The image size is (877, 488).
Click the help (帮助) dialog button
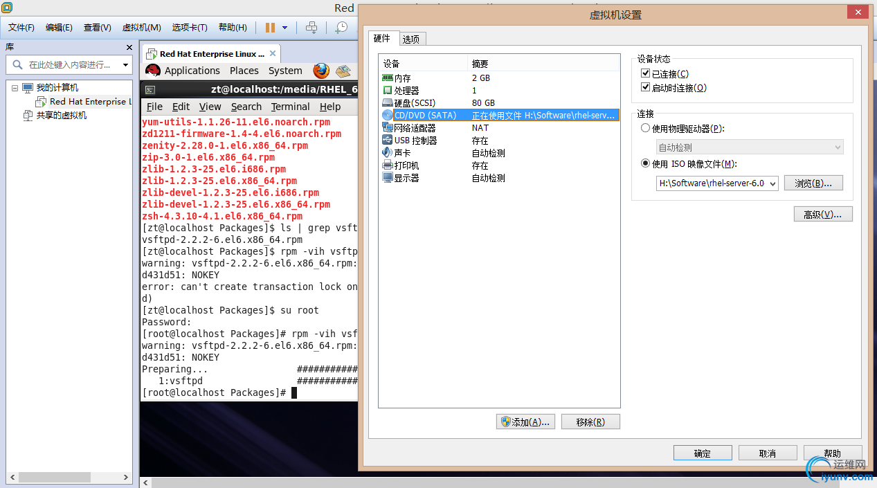pos(833,453)
